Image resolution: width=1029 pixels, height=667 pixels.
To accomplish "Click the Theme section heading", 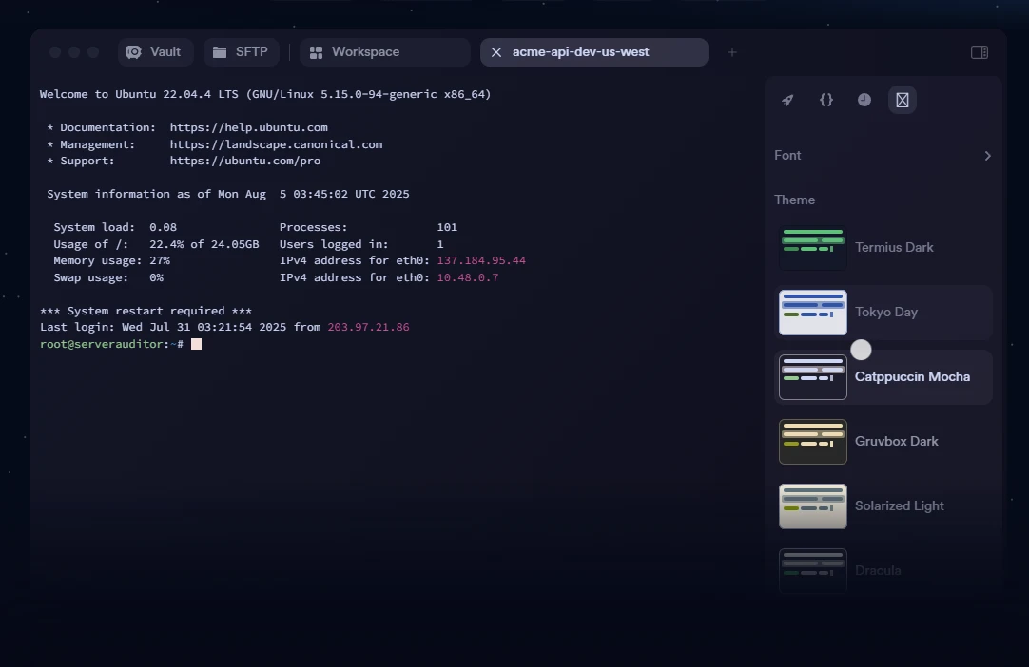I will tap(795, 200).
